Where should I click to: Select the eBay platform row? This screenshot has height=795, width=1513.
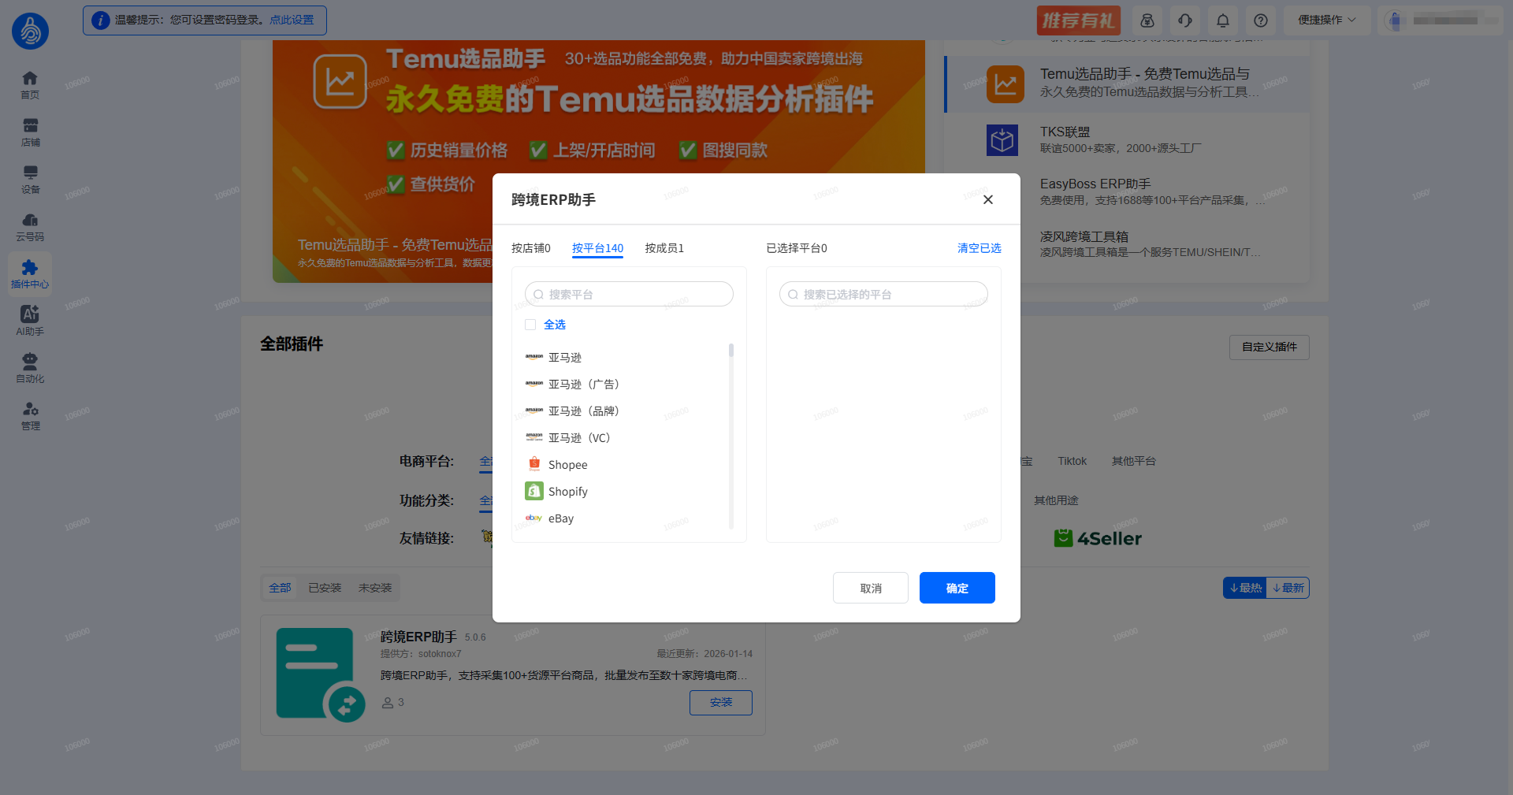(624, 518)
